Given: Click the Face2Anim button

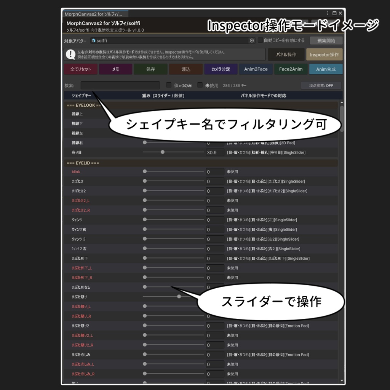Looking at the screenshot, I should [291, 69].
